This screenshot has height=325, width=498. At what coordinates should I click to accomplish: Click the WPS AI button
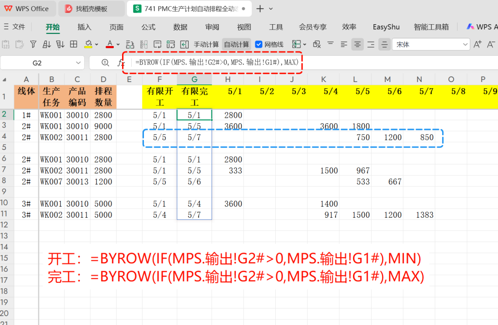(x=482, y=27)
